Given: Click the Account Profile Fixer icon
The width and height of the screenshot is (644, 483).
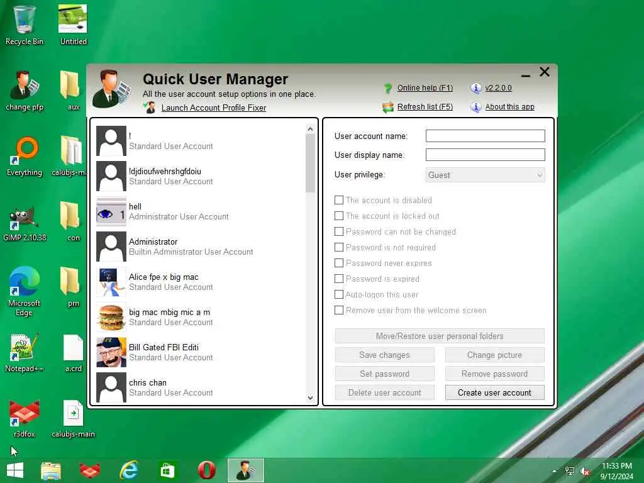Looking at the screenshot, I should (x=150, y=108).
